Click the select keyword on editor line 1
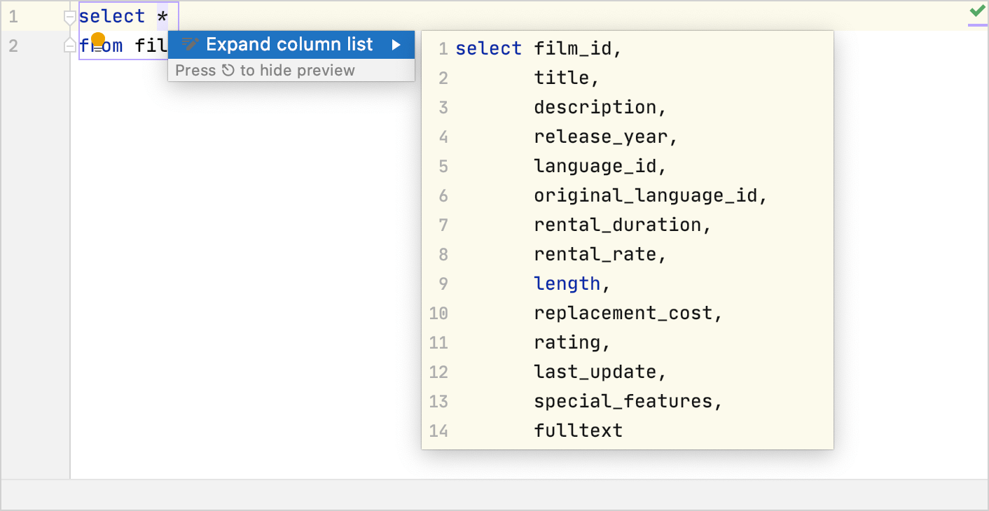 [x=112, y=16]
